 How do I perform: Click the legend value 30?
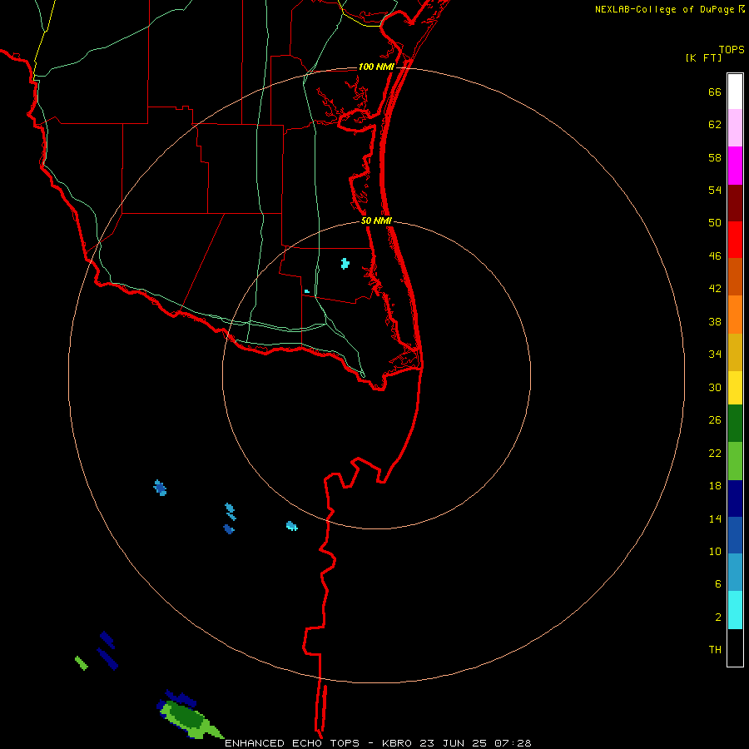[x=715, y=387]
